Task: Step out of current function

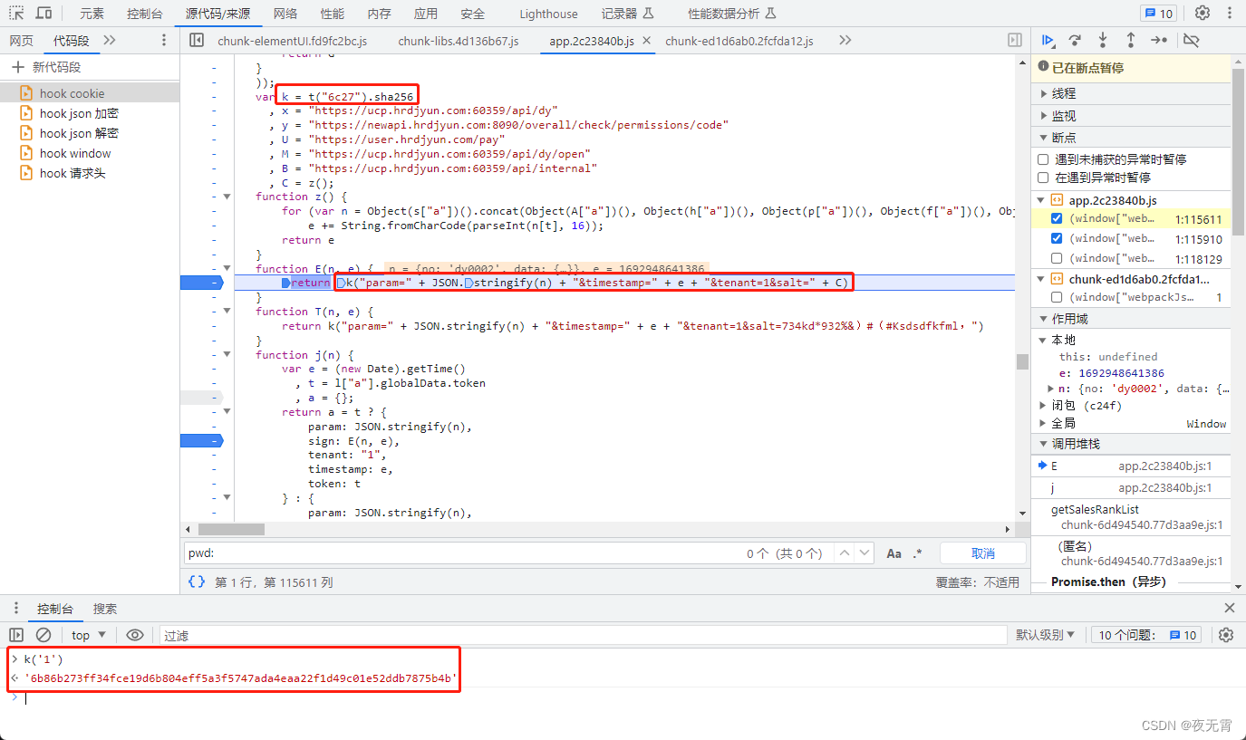Action: click(1131, 40)
